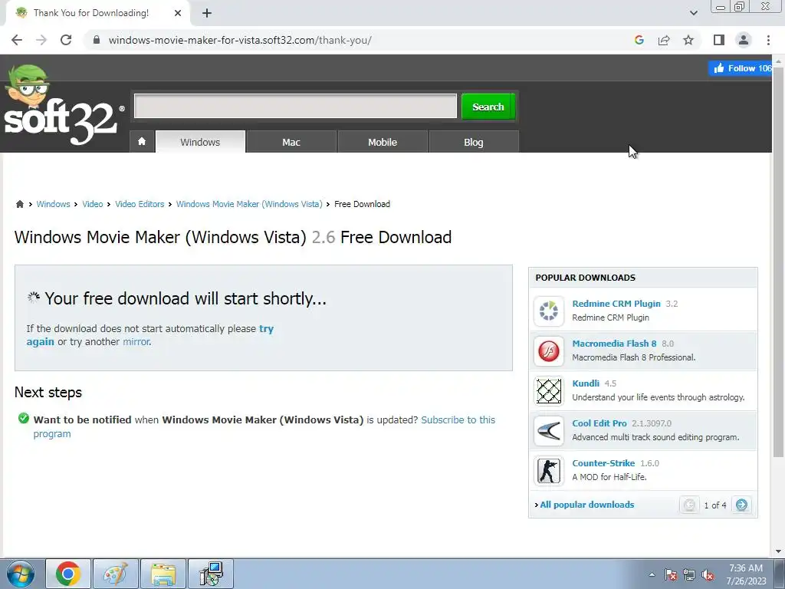
Task: Click the muted volume tray icon
Action: point(708,575)
